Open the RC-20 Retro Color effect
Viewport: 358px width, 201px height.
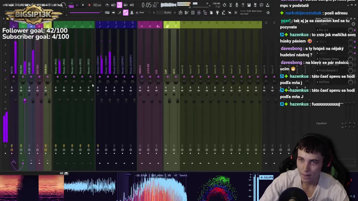329,65
